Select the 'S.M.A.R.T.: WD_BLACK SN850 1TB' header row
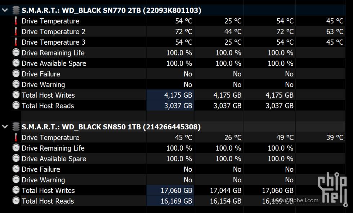Screen dimensions: 353x213 tap(173, 127)
